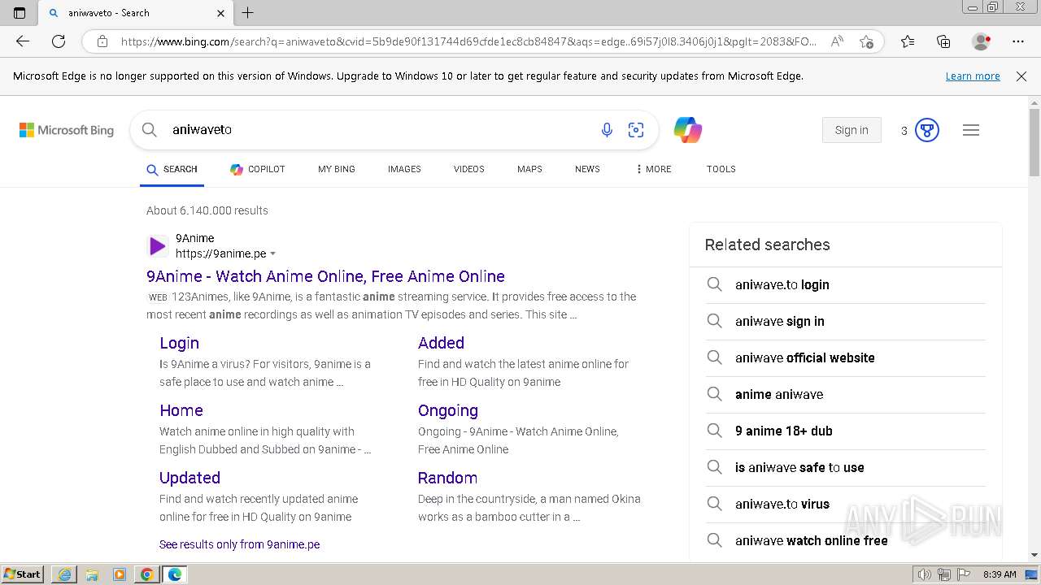The width and height of the screenshot is (1041, 585).
Task: Open Read aloud icon in address bar
Action: [x=836, y=41]
